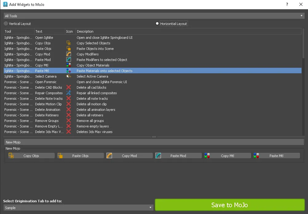Click the Paste Mod preview button
The width and height of the screenshot is (308, 214).
tap(178, 155)
